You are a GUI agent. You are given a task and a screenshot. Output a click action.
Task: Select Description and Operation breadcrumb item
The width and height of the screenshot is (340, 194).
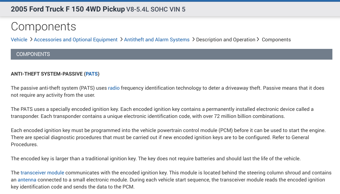pyautogui.click(x=226, y=39)
